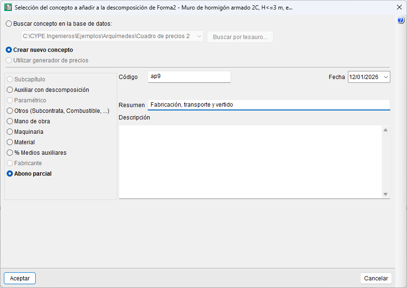Click the blue help question mark icon
Screen dimensions: 407x288
pyautogui.click(x=401, y=20)
